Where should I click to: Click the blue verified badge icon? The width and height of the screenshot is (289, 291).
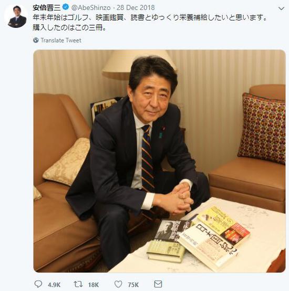[66, 7]
